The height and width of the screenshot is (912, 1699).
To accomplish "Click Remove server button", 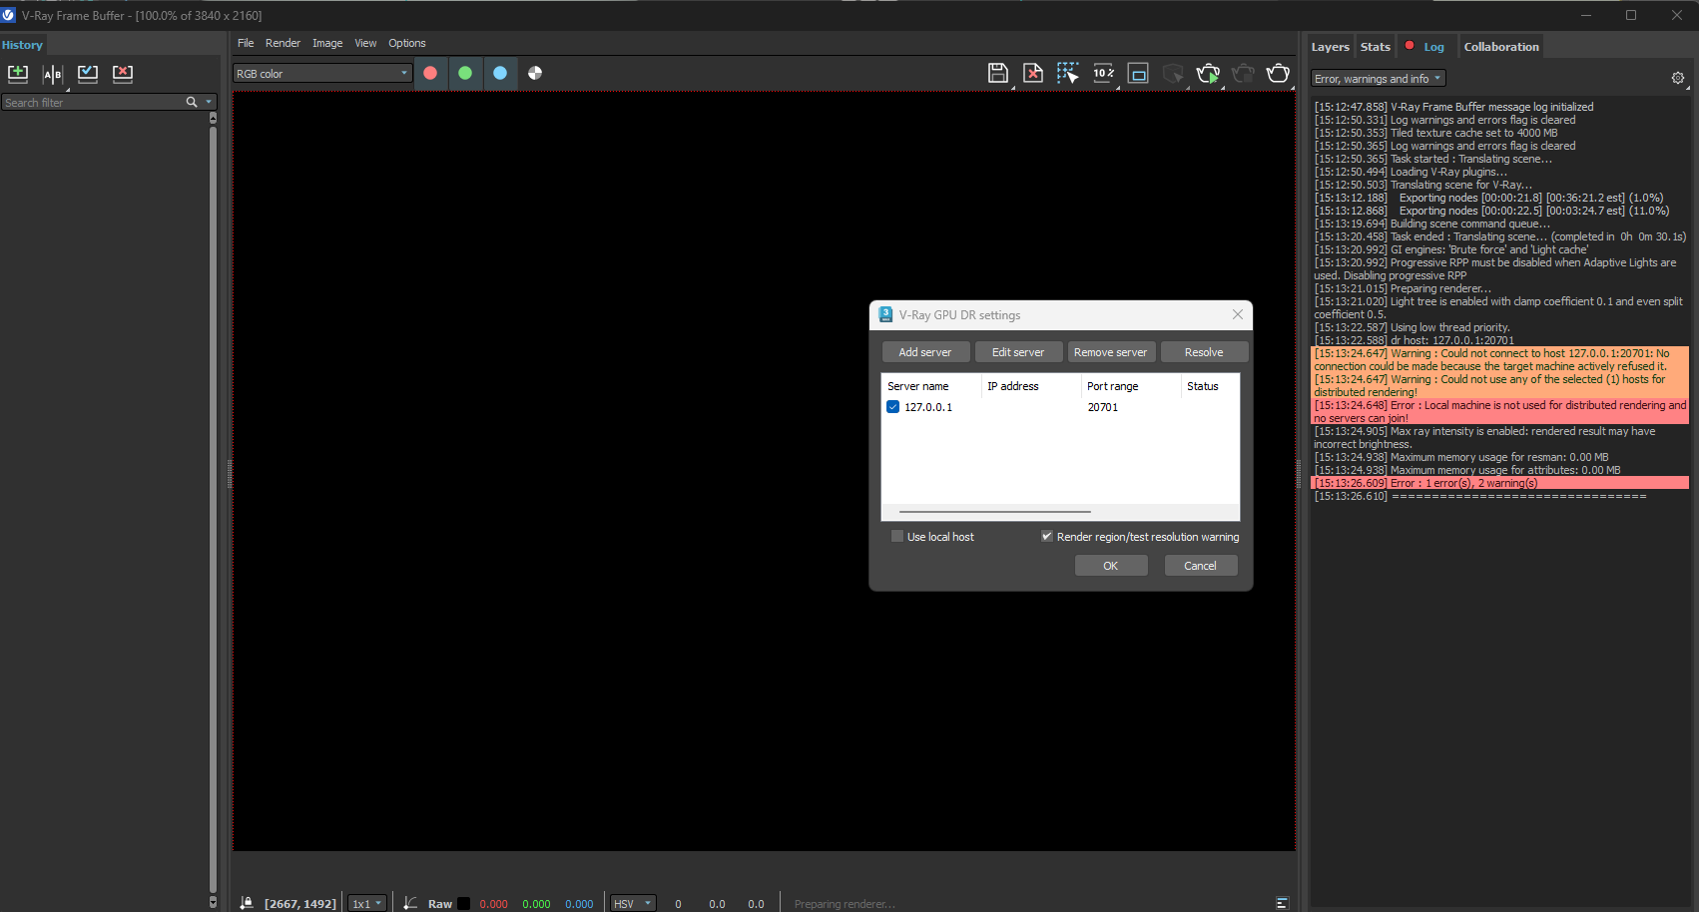I will 1111,352.
